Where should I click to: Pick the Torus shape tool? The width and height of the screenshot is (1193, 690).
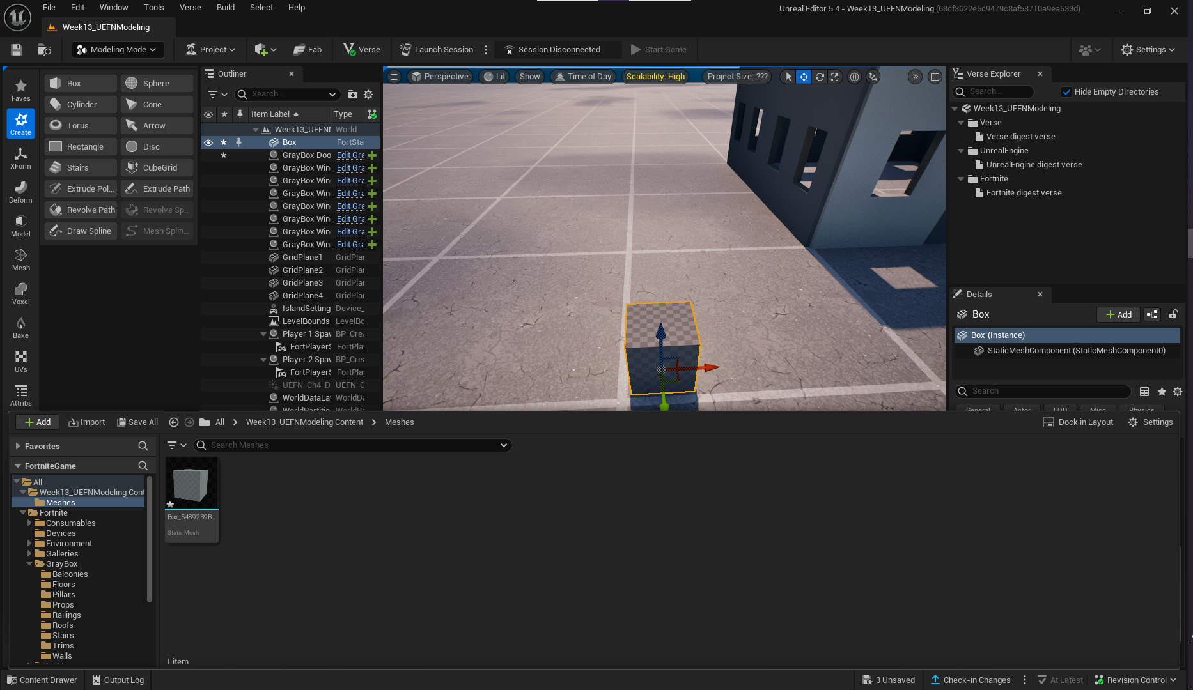[81, 125]
